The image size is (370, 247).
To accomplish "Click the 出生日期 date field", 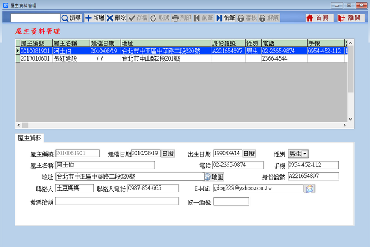I will (x=227, y=153).
